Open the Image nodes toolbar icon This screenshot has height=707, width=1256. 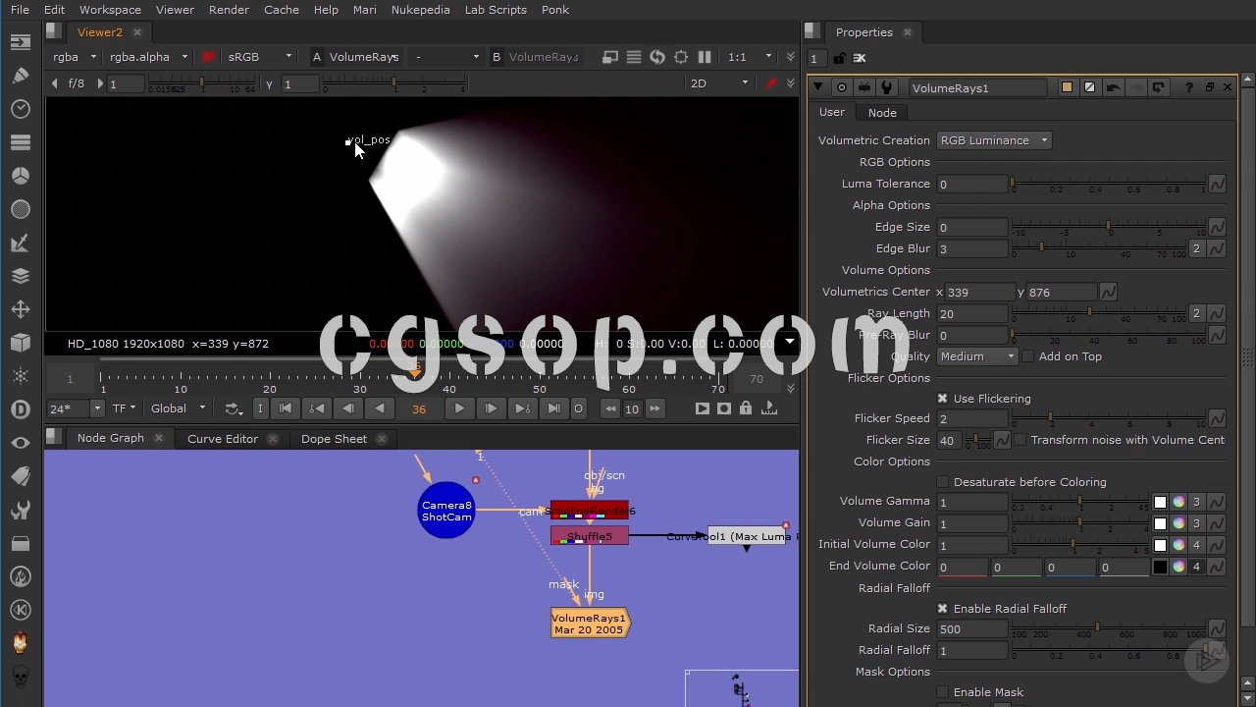21,42
